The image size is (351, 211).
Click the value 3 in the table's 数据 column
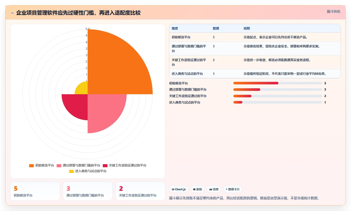click(x=214, y=46)
